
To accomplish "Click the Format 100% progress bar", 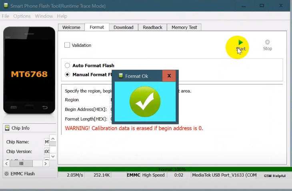I will pyautogui.click(x=175, y=169).
